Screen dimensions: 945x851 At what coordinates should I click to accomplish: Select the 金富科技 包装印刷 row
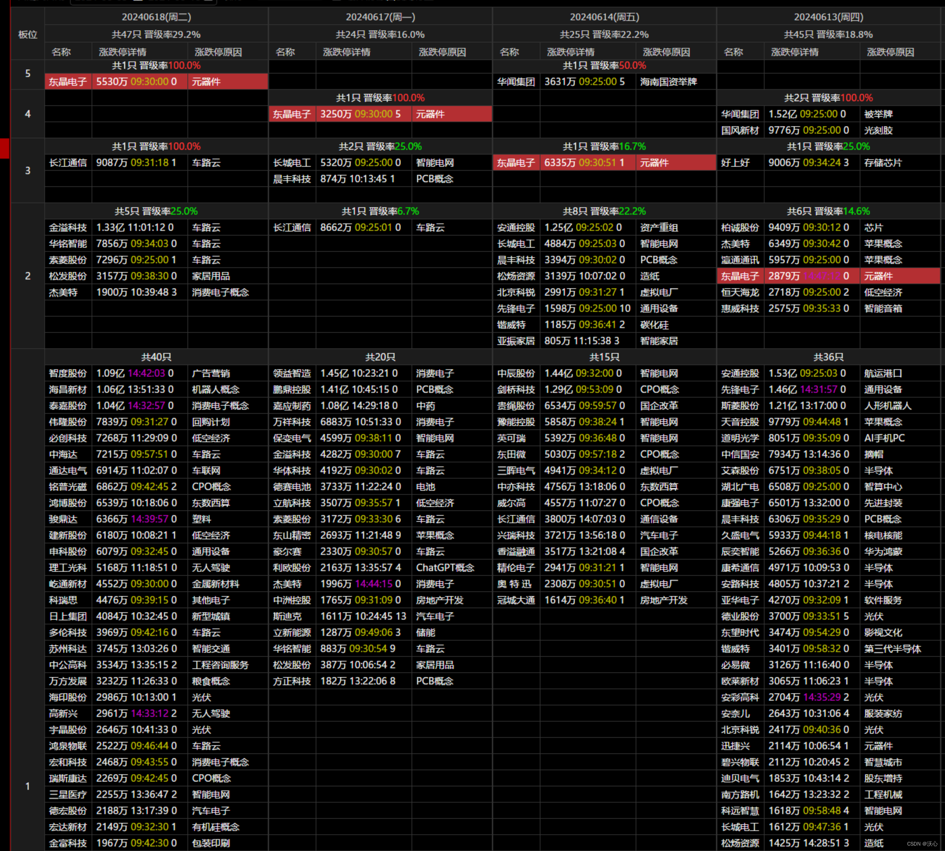coord(68,842)
